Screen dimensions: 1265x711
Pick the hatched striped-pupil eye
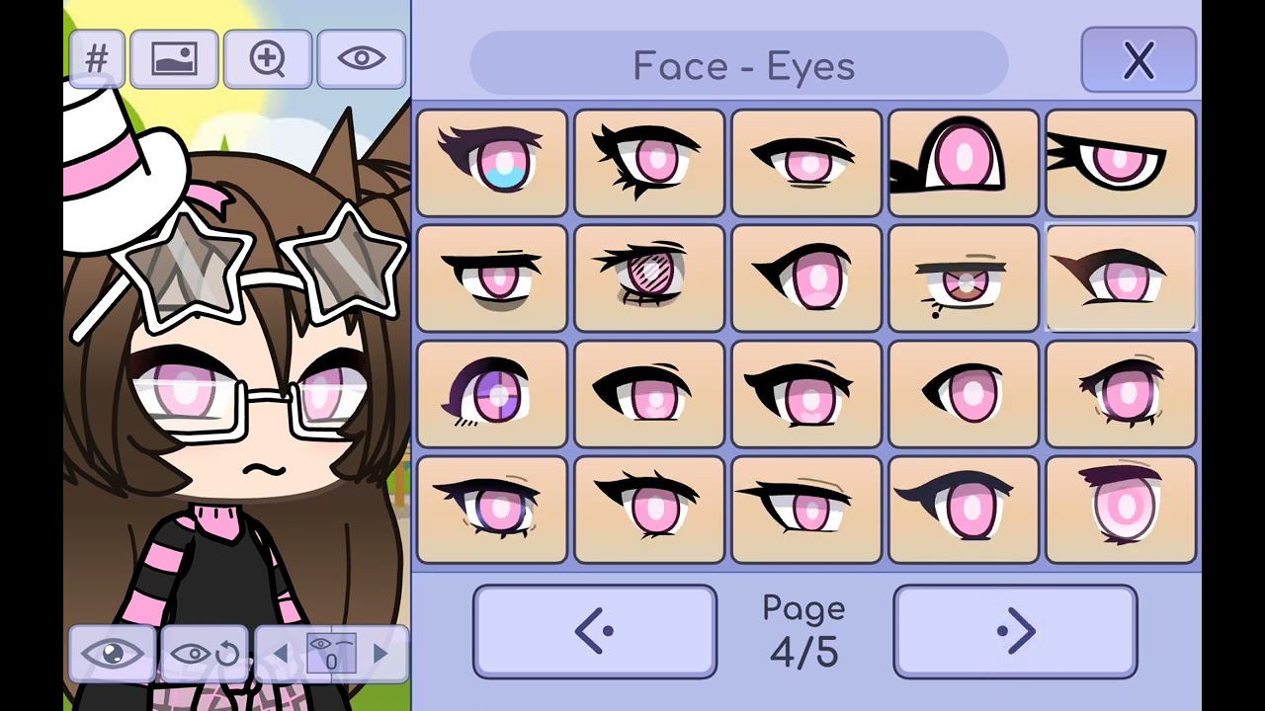649,278
